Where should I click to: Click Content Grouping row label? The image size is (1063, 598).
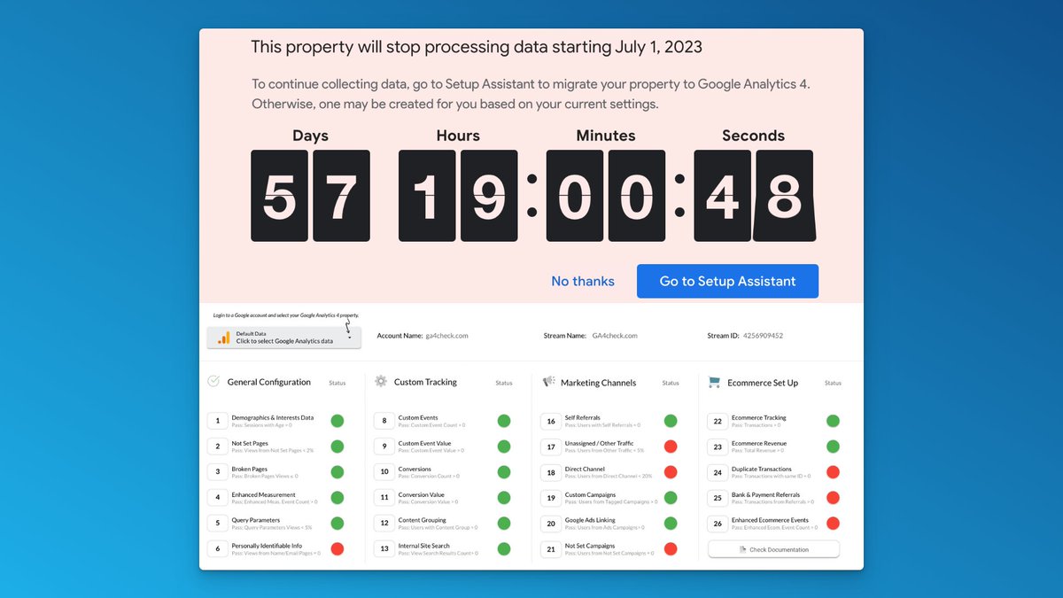point(423,520)
